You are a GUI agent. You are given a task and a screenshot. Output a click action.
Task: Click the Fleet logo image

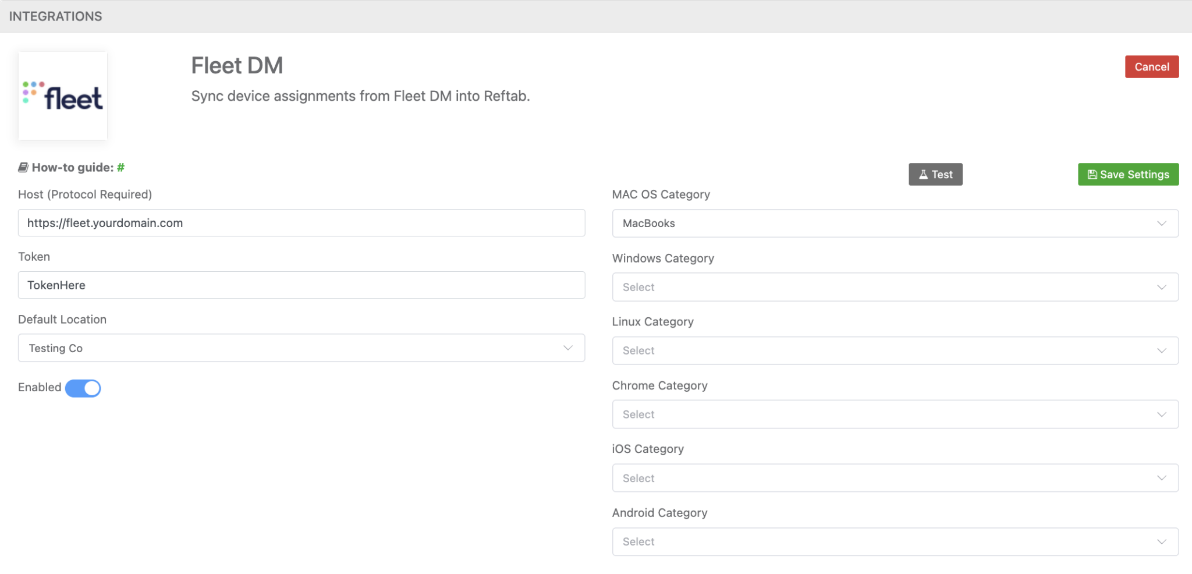tap(62, 95)
